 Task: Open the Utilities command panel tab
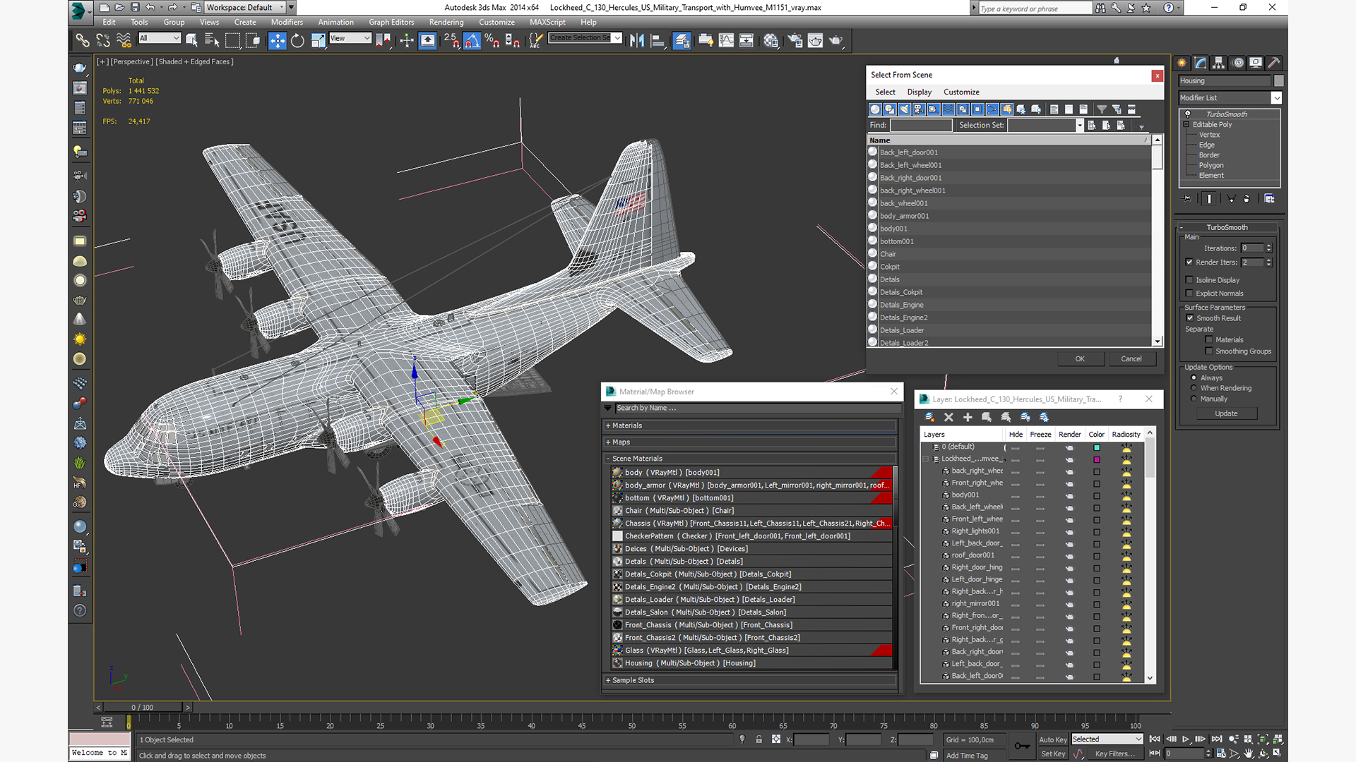[1274, 63]
